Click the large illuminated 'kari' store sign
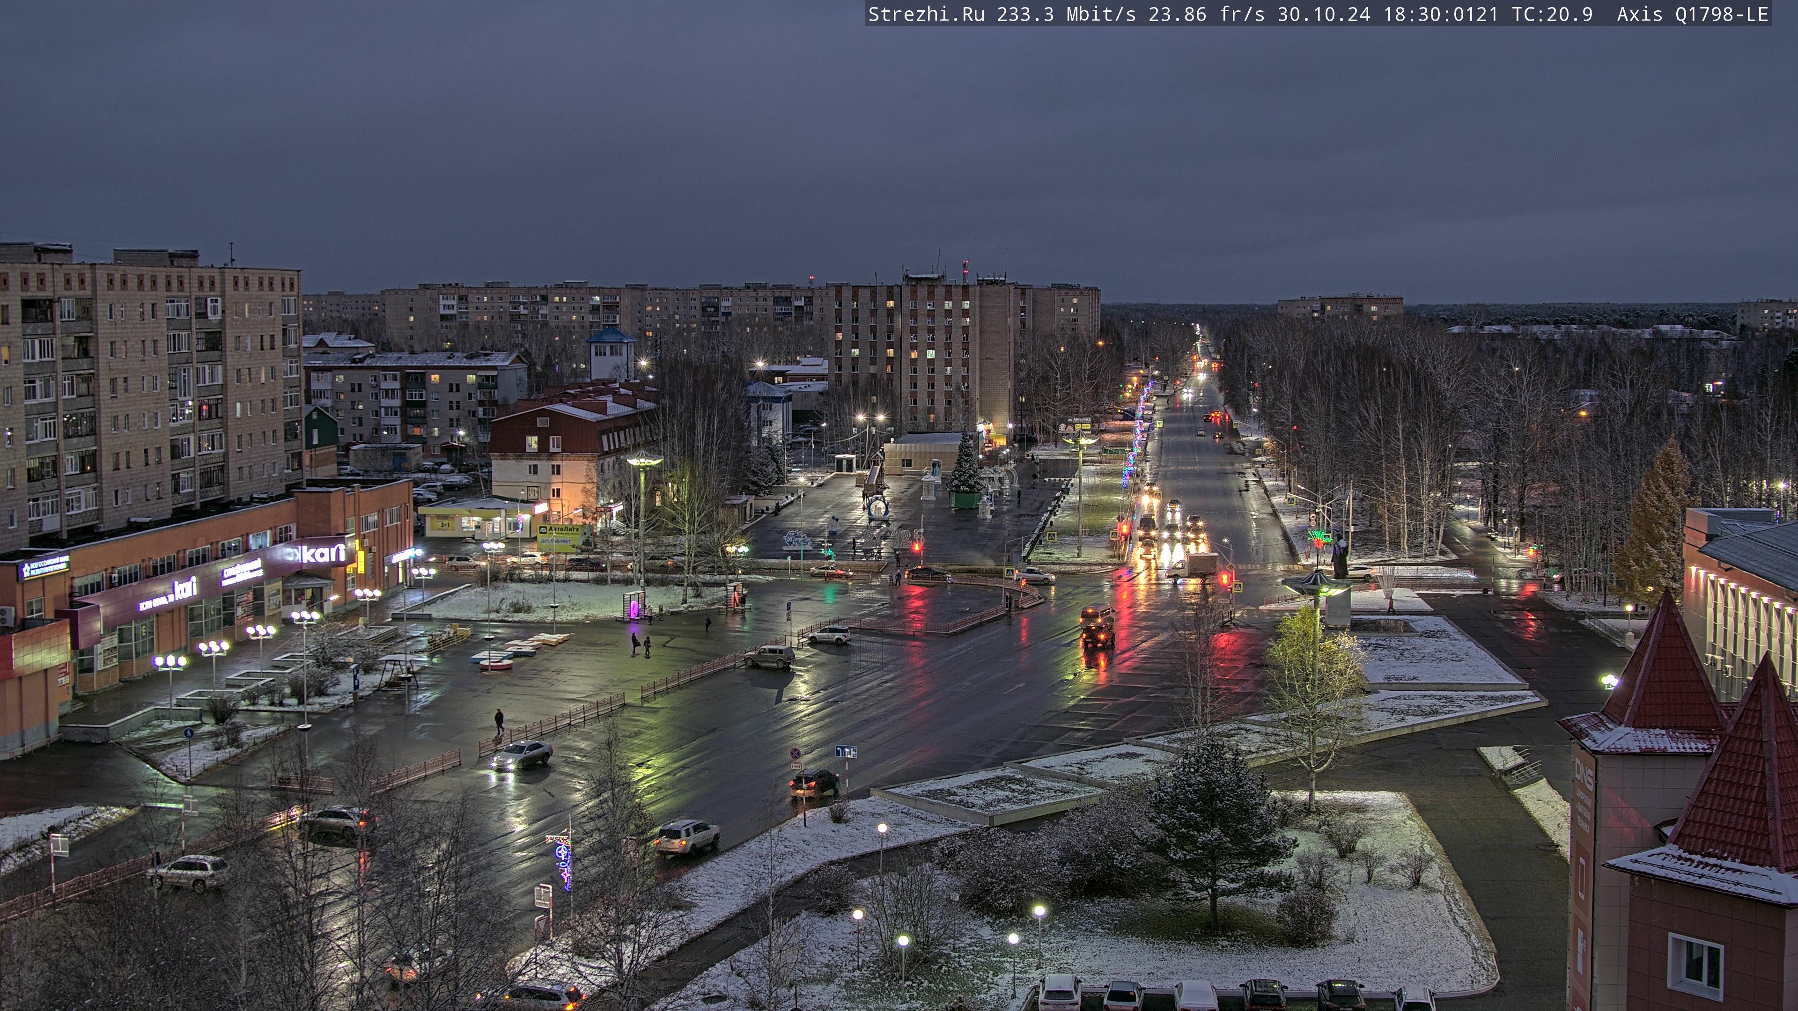This screenshot has width=1798, height=1011. 324,554
